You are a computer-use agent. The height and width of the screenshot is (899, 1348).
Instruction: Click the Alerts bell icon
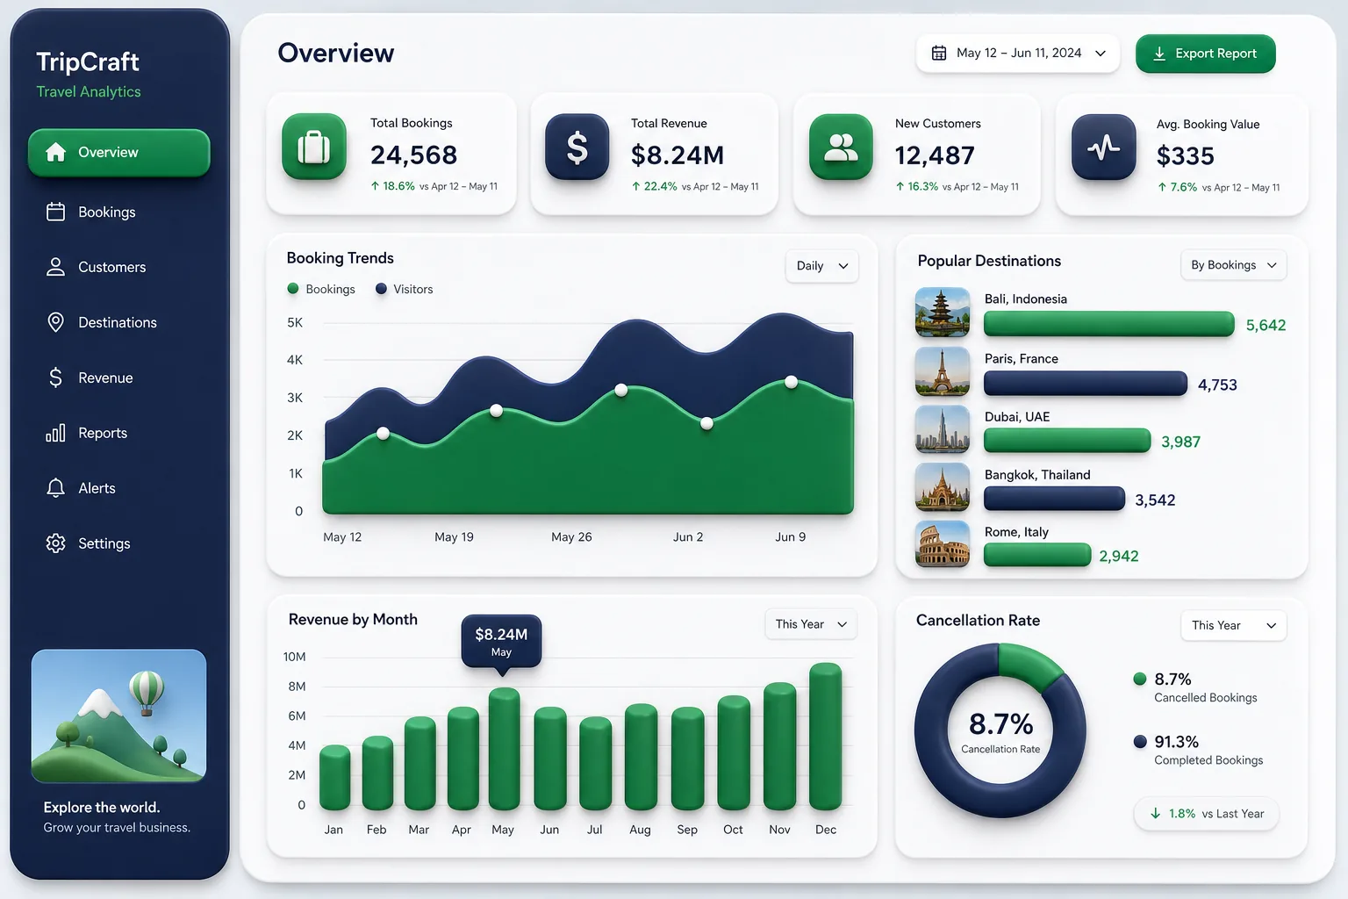55,488
